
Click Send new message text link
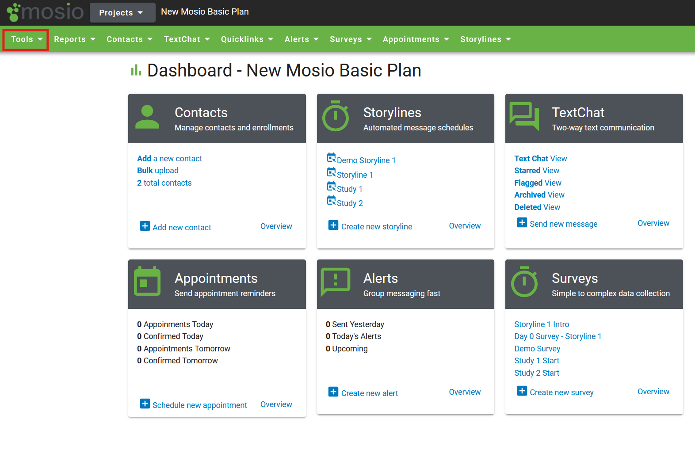pyautogui.click(x=564, y=224)
